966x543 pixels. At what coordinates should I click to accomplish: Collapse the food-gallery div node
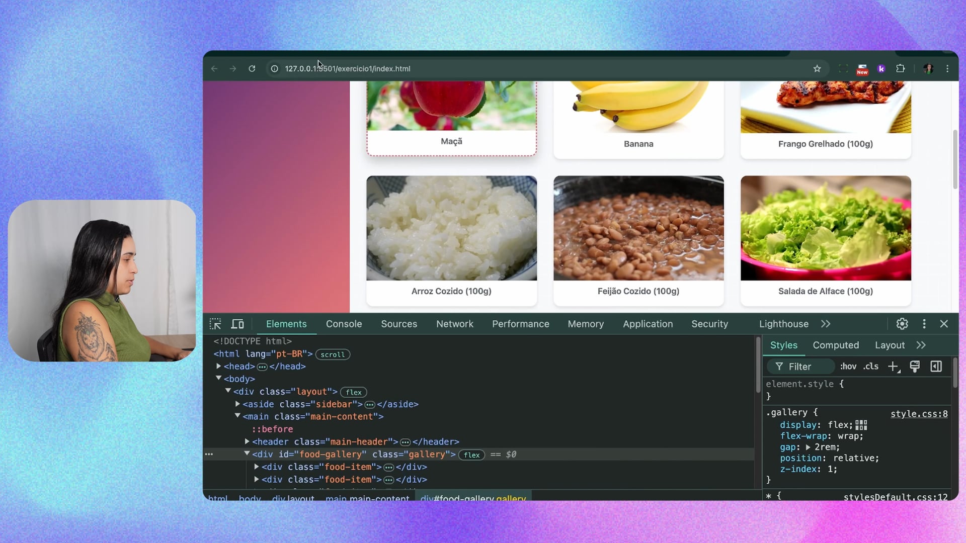point(247,454)
